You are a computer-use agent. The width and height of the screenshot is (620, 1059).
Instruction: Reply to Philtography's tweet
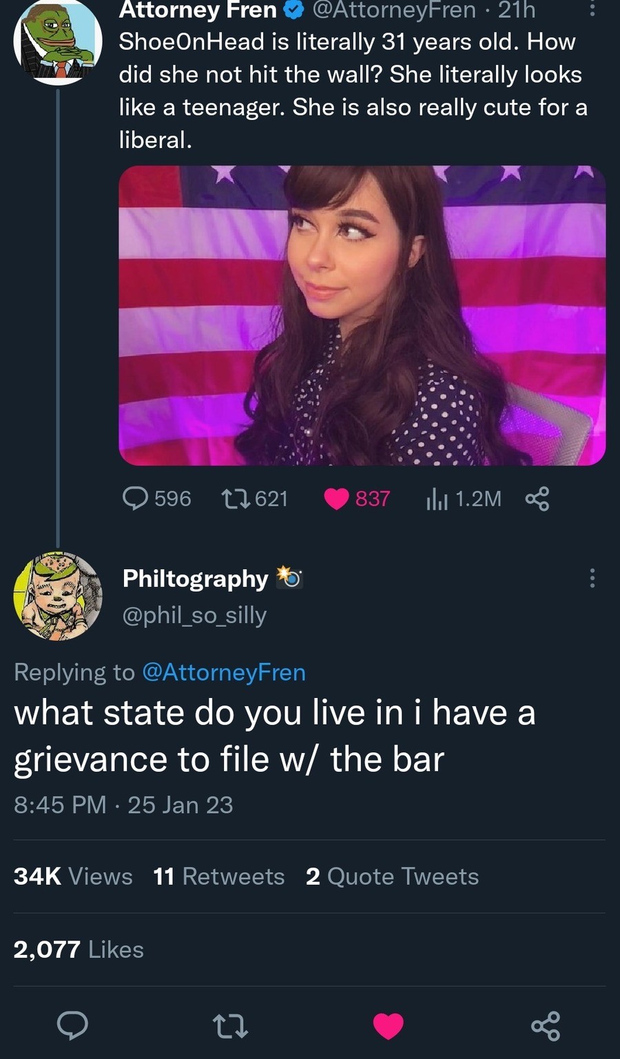(x=72, y=1025)
